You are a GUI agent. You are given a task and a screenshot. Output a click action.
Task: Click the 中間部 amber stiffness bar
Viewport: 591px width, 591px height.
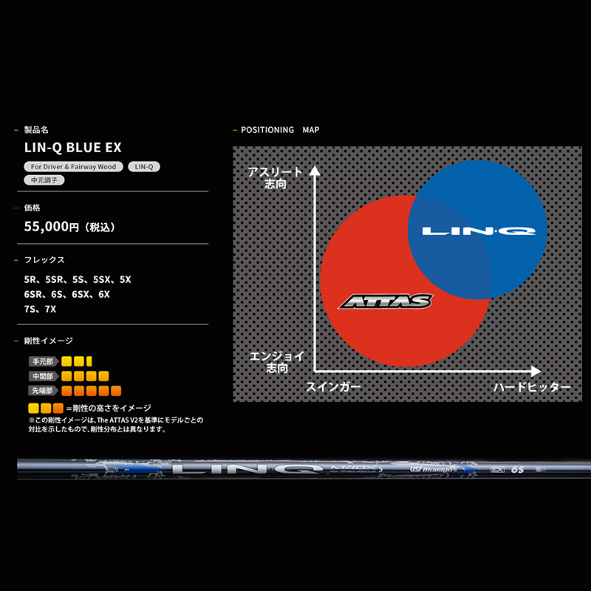85,376
